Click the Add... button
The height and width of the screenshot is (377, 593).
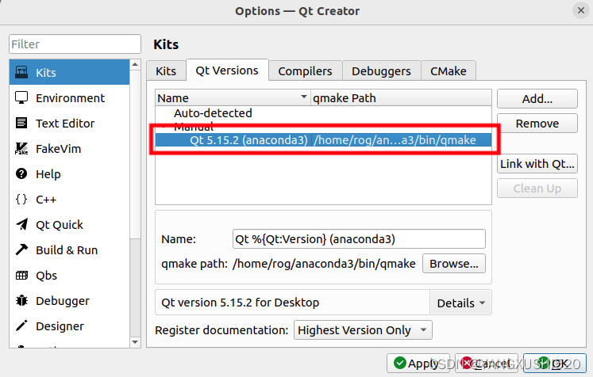[x=537, y=99]
